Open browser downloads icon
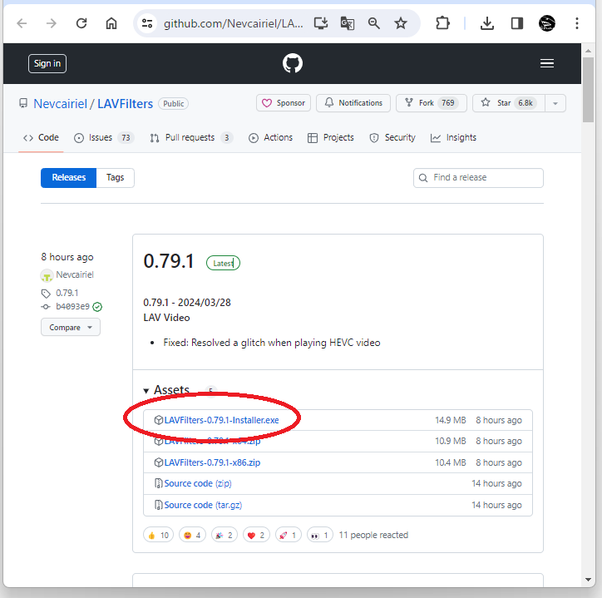Screen dimensions: 602x598 (x=487, y=23)
